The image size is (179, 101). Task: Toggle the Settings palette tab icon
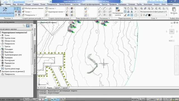pos(19,8)
